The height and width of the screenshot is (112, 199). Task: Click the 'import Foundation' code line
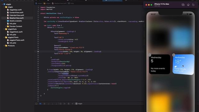(48, 7)
